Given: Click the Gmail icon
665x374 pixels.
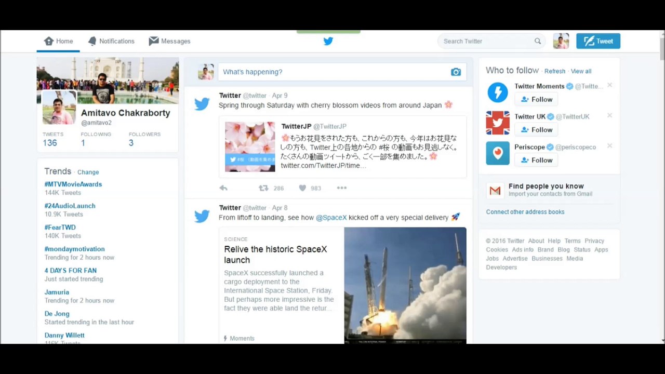Looking at the screenshot, I should 495,191.
